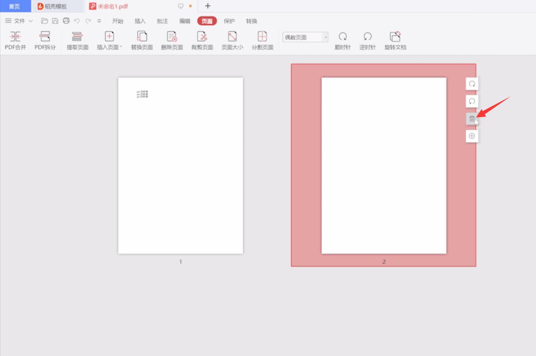Delete page 2 with the trash icon

(x=472, y=119)
